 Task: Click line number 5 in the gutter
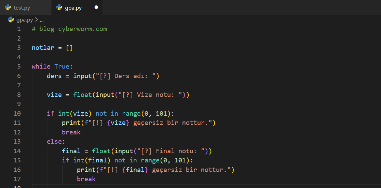[x=19, y=67]
